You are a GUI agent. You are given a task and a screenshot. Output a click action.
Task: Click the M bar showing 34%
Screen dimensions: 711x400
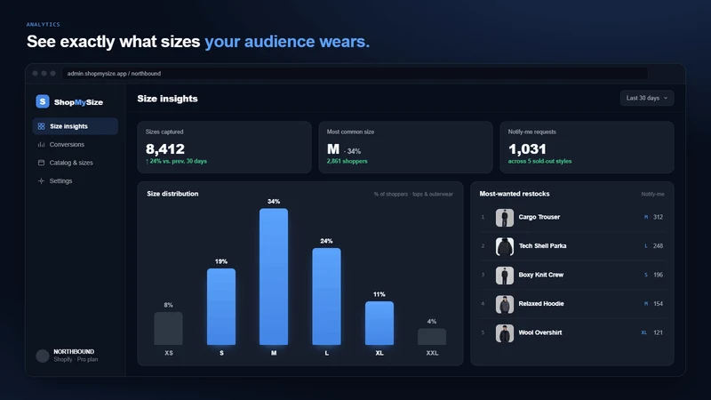(x=274, y=276)
